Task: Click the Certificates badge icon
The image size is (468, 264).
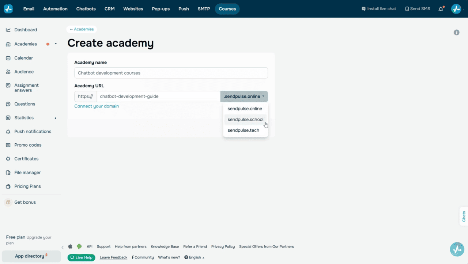Action: point(8,159)
